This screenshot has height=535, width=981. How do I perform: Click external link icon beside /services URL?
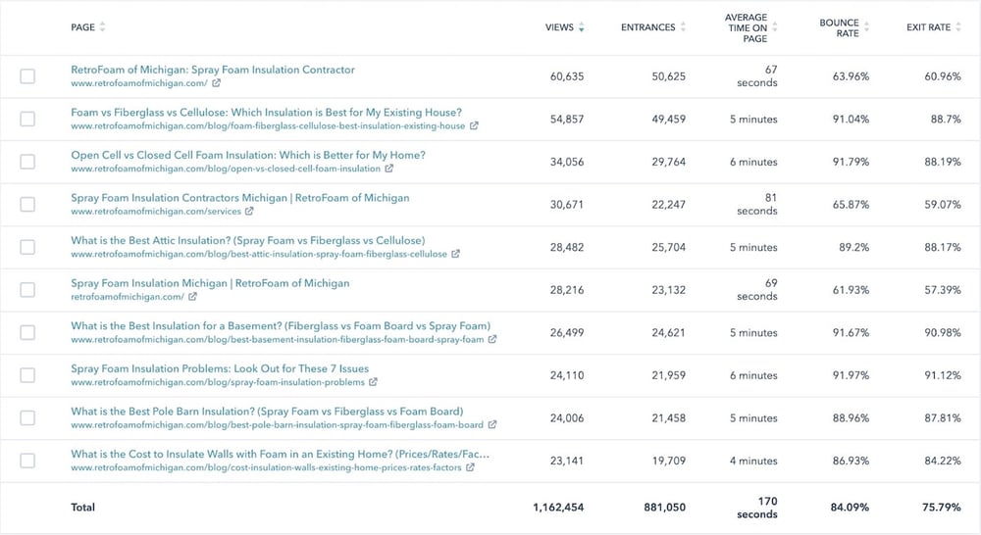pos(249,212)
